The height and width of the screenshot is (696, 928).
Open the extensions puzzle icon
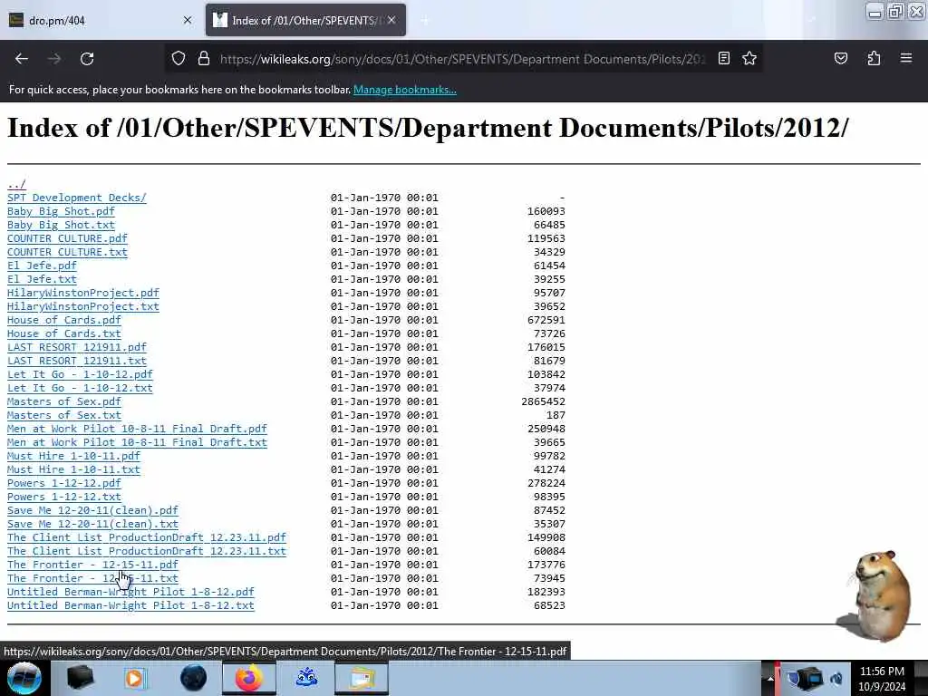coord(874,58)
